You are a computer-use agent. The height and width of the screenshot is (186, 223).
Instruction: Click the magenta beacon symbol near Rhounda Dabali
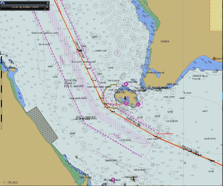pyautogui.click(x=113, y=180)
